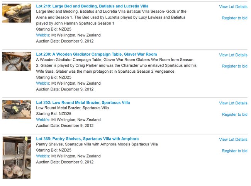Image resolution: width=251 pixels, height=186 pixels.
Task: Register to bid on the pantry shelves
Action: pos(235,151)
